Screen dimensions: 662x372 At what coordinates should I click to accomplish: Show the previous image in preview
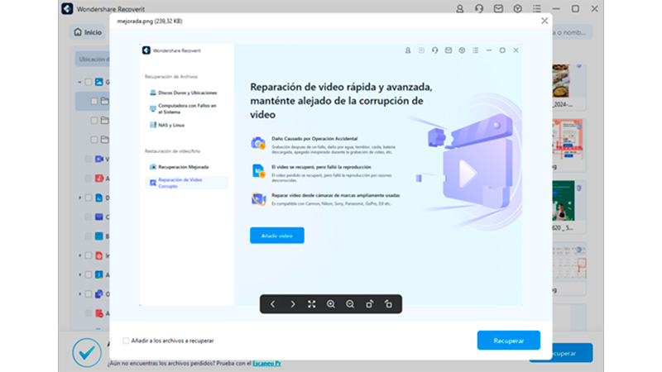point(273,304)
